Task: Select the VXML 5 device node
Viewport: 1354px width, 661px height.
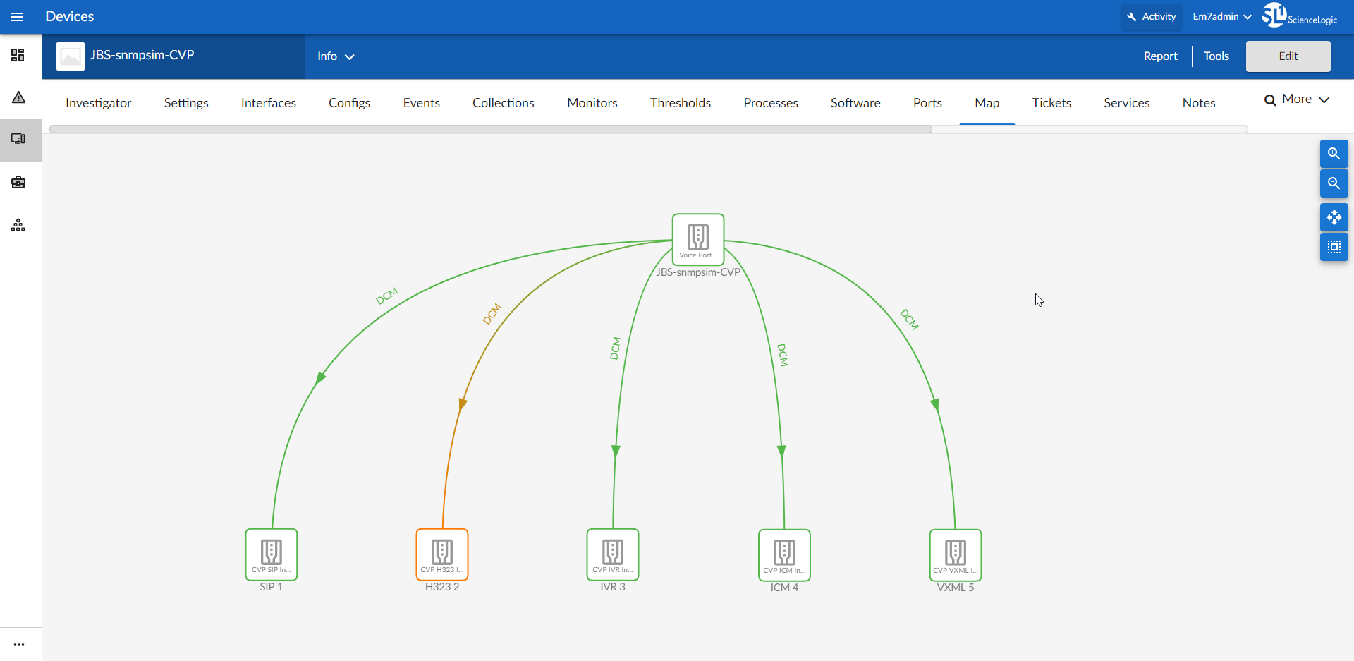Action: 956,555
